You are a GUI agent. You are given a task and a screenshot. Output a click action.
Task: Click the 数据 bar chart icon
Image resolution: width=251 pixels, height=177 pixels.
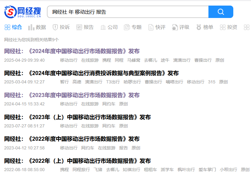31,27
